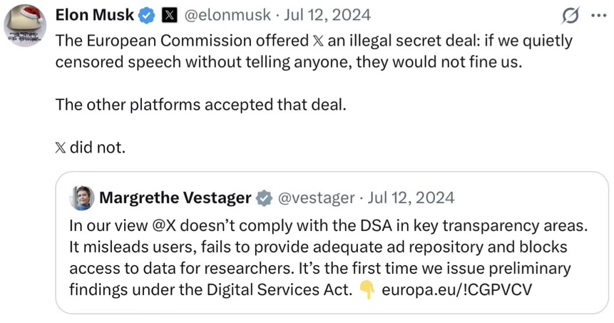Open Margrethe Vestager's profile picture

click(81, 198)
